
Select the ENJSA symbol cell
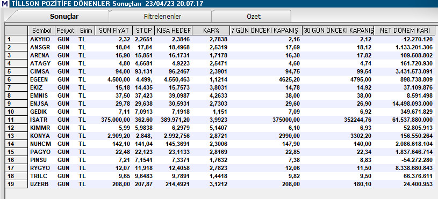tap(39, 104)
